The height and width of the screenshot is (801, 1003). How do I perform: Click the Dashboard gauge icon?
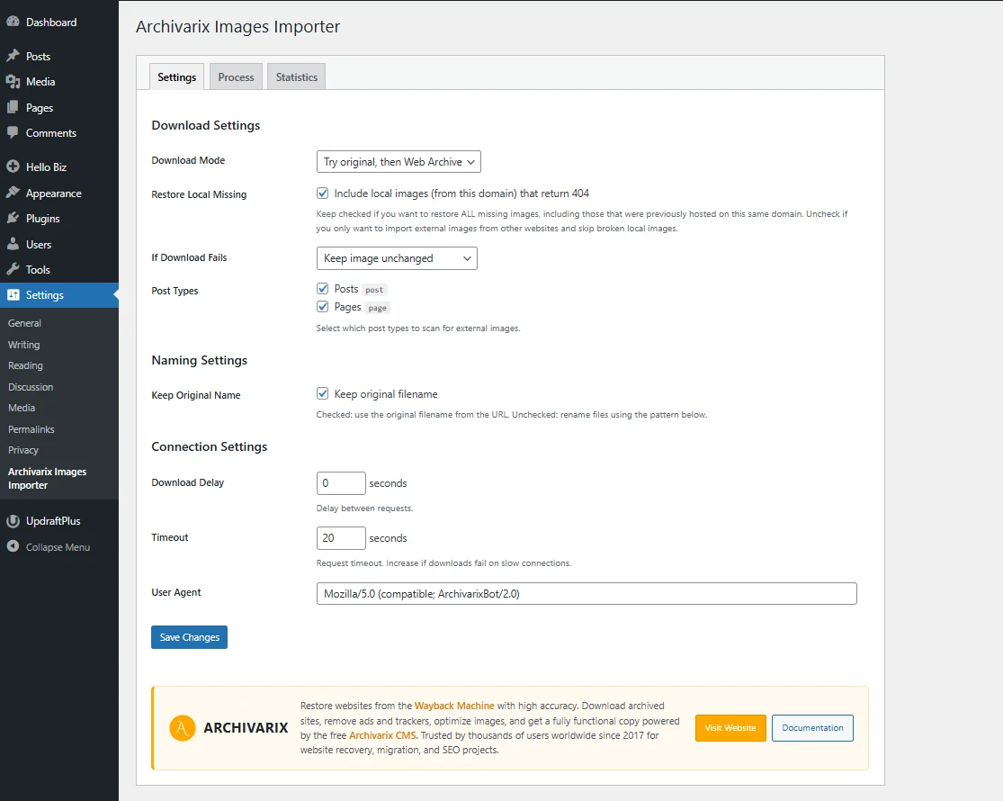[13, 22]
